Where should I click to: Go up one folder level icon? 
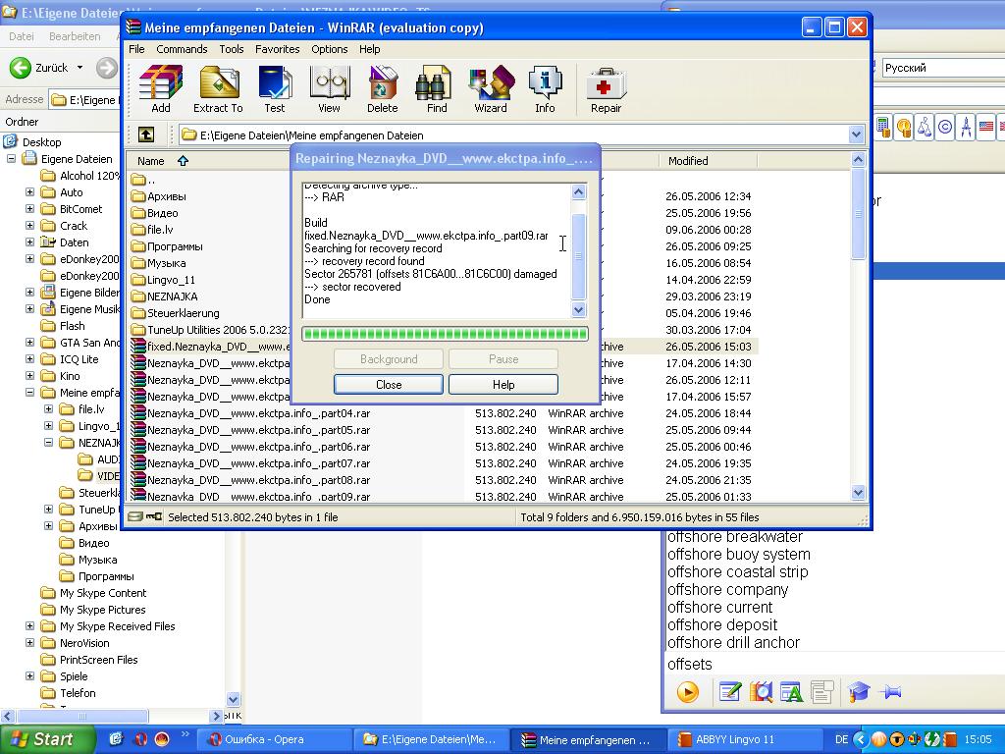tap(146, 135)
